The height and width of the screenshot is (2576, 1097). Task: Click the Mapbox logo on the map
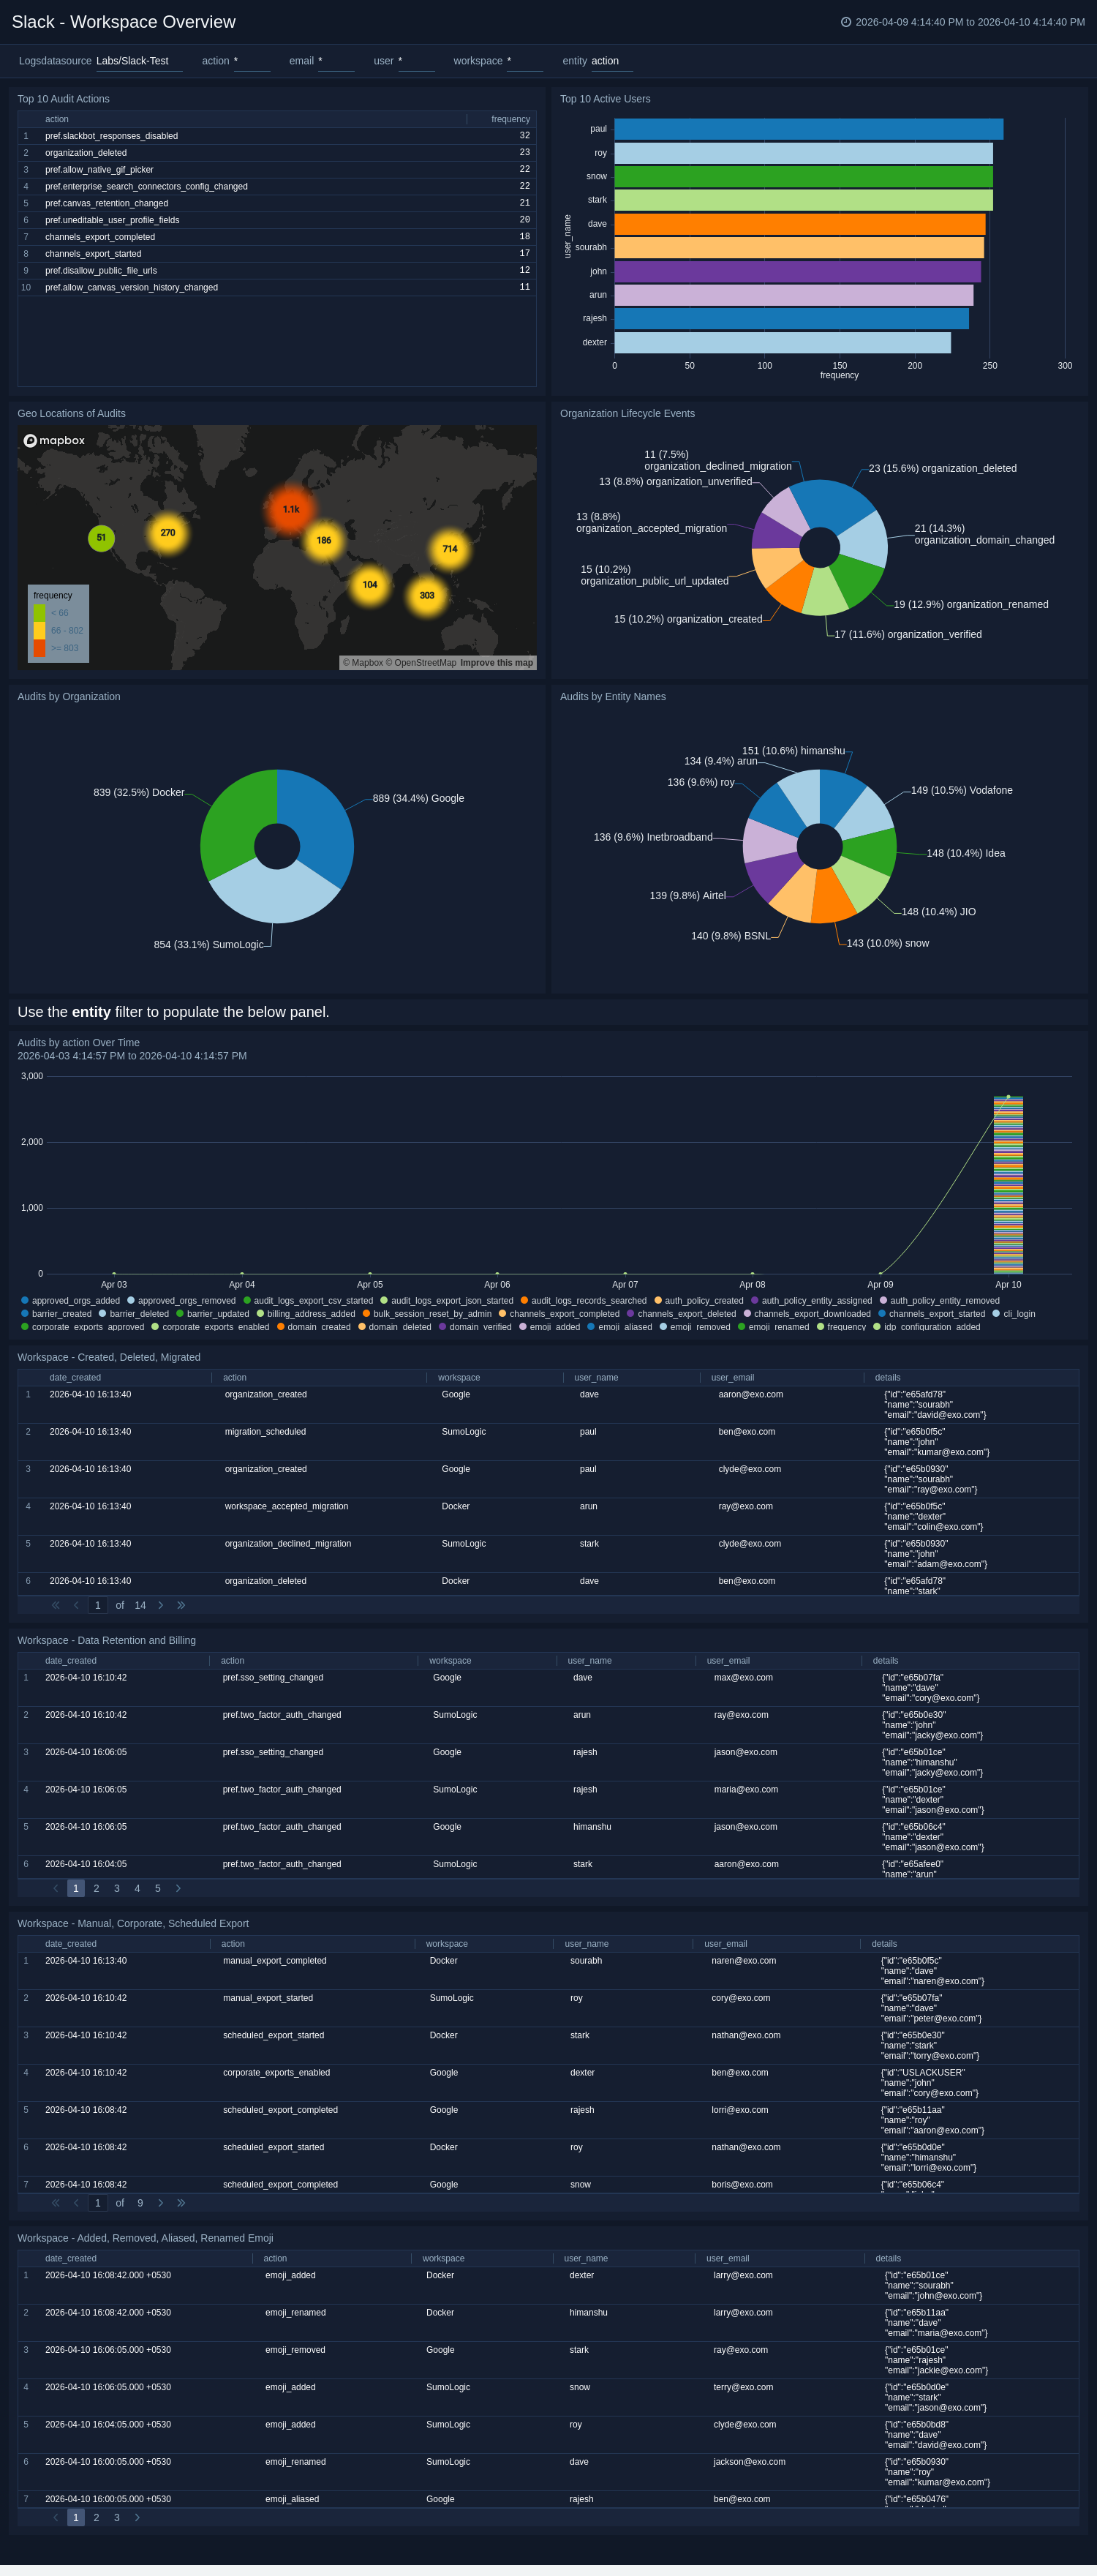(x=54, y=440)
